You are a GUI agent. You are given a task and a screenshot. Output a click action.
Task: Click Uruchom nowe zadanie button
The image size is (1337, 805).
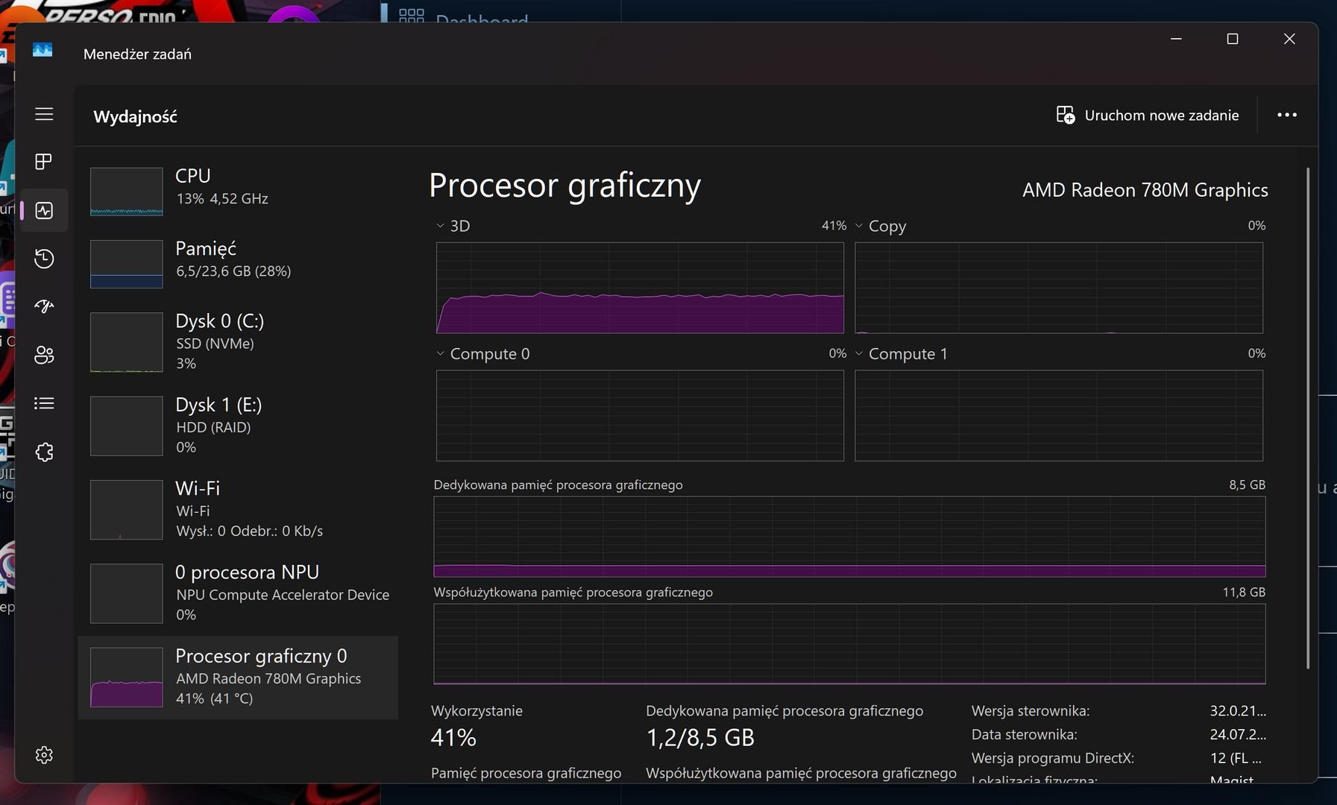1148,115
